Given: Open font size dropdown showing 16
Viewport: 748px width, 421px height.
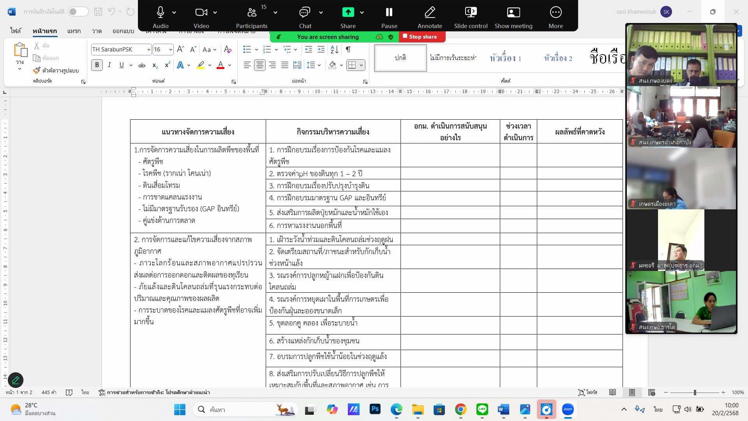Looking at the screenshot, I should [x=171, y=50].
